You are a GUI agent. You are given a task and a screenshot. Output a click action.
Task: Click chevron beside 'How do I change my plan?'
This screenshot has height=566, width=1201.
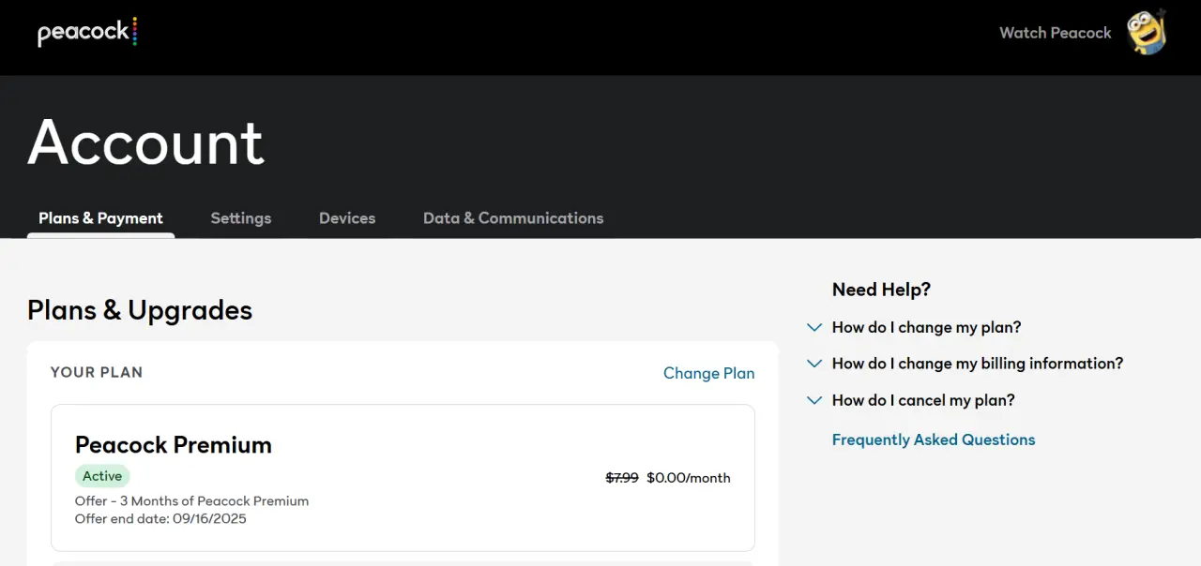click(x=814, y=328)
